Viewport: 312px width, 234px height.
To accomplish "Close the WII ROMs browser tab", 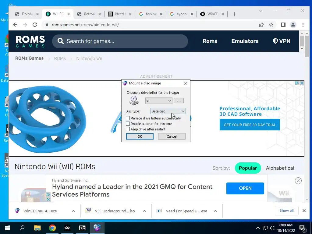I will [69, 14].
